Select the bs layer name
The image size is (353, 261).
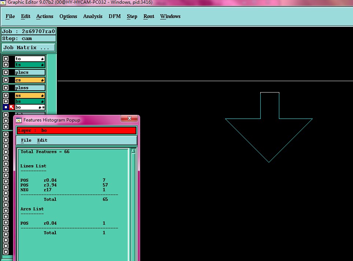coord(30,101)
